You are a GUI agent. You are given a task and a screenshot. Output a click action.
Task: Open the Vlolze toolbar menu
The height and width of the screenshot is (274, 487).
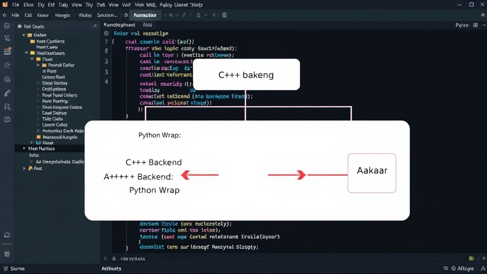click(x=85, y=15)
